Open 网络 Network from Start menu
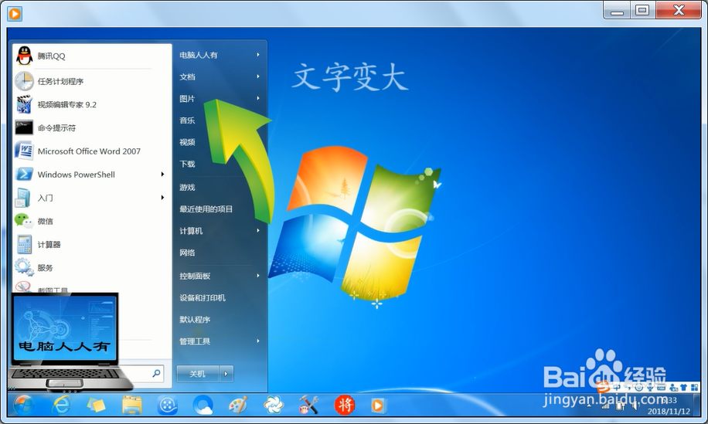 tap(187, 253)
